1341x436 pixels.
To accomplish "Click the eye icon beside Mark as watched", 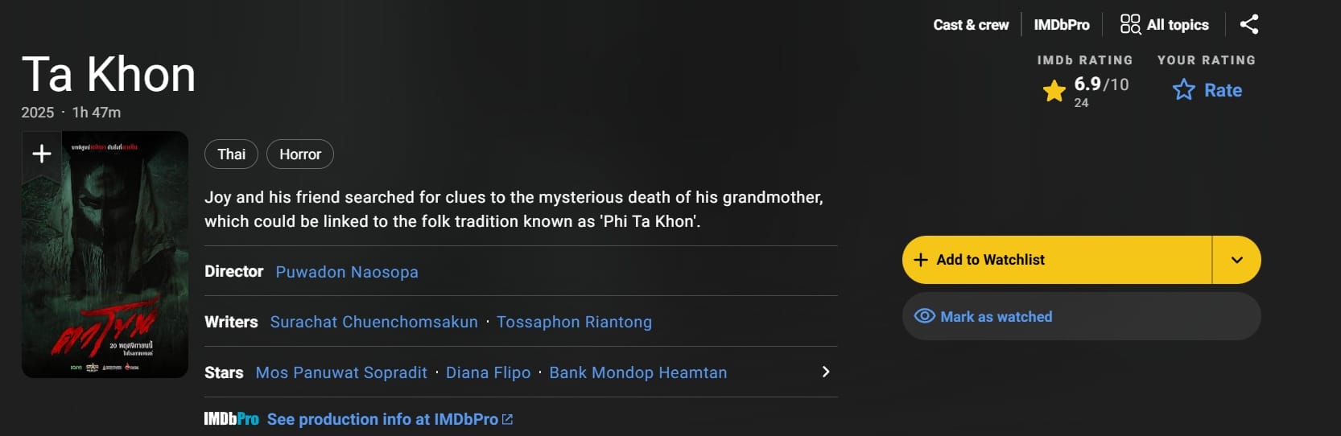I will coord(925,316).
